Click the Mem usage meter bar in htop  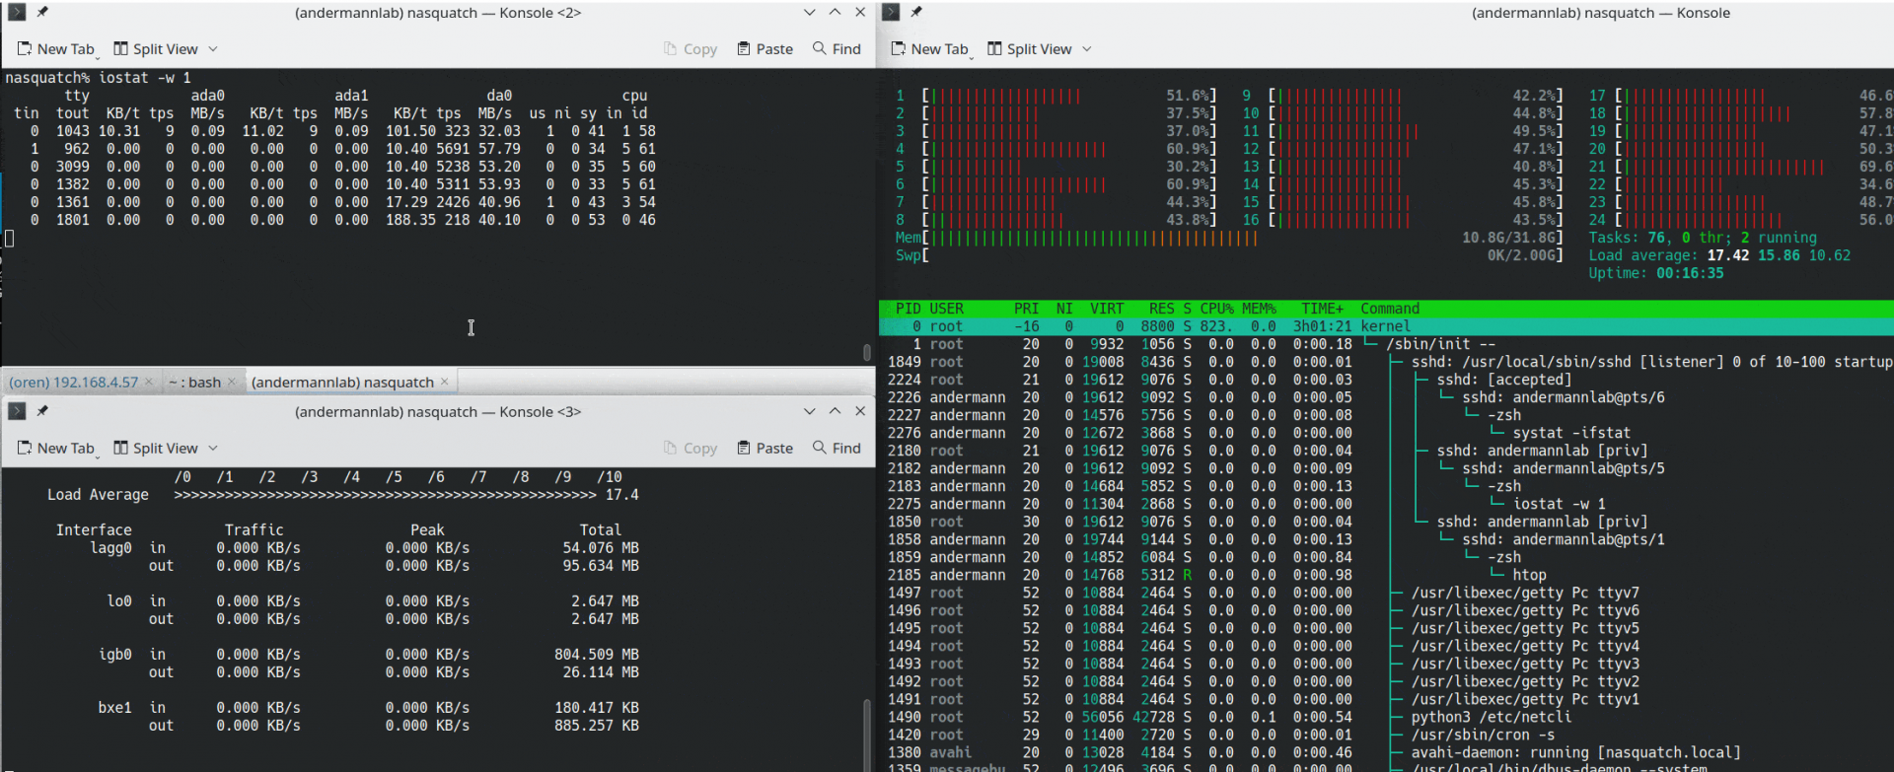[1229, 238]
